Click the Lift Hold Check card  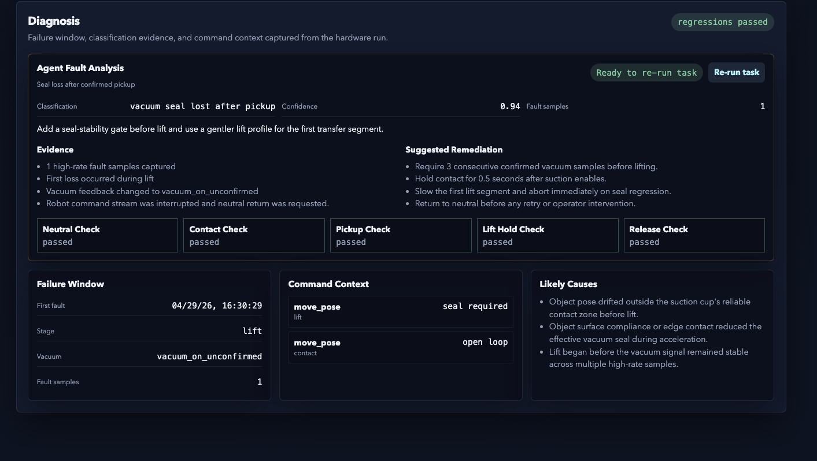[548, 235]
